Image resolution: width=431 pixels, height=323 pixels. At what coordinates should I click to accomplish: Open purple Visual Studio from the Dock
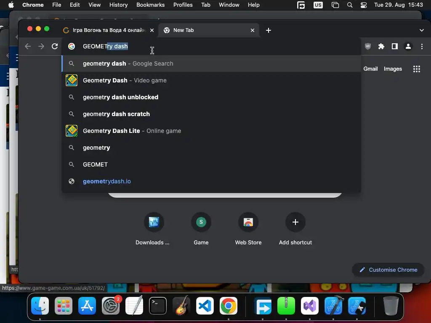pos(310,306)
